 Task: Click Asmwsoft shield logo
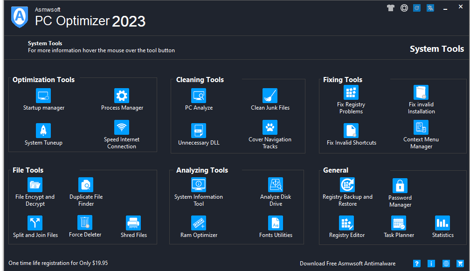[20, 17]
